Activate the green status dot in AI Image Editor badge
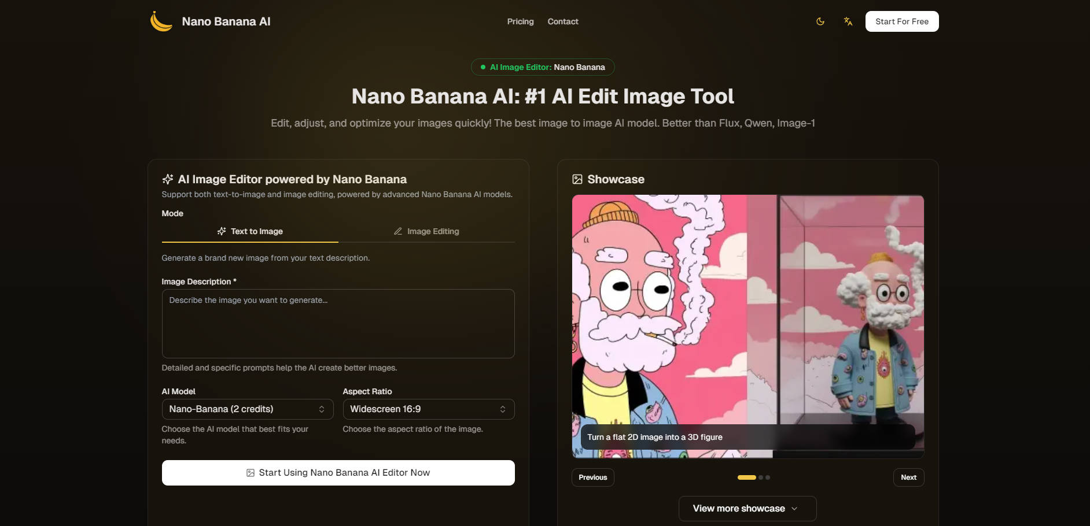This screenshot has width=1090, height=526. point(483,67)
